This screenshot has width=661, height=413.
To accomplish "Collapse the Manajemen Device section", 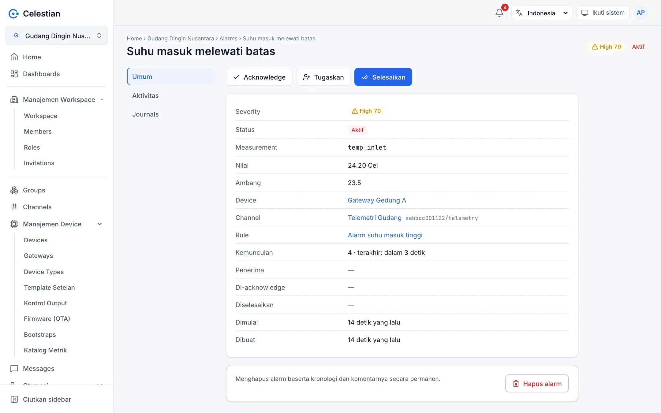I will point(99,224).
